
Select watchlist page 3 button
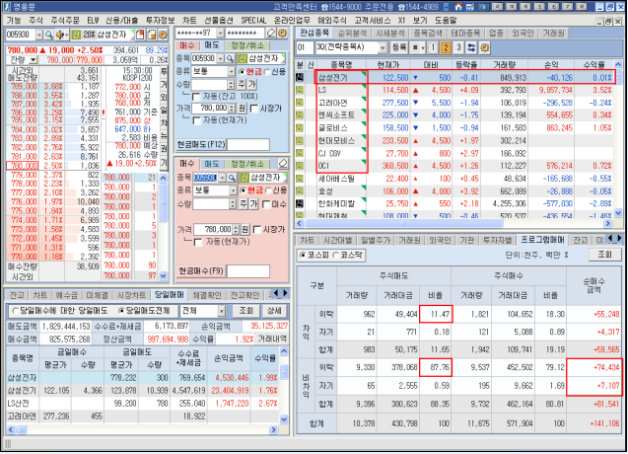pyautogui.click(x=458, y=48)
